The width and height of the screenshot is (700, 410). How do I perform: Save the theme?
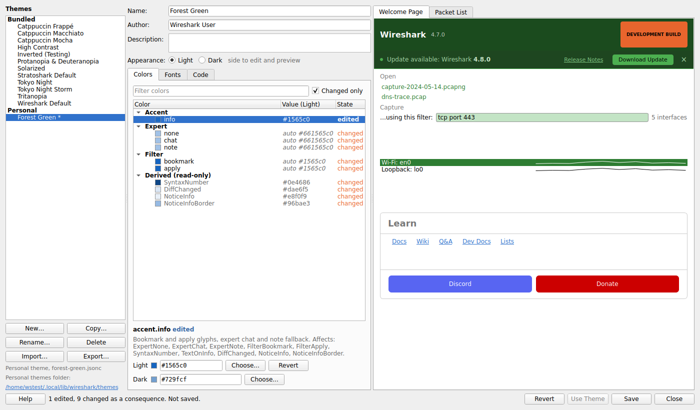pyautogui.click(x=631, y=399)
